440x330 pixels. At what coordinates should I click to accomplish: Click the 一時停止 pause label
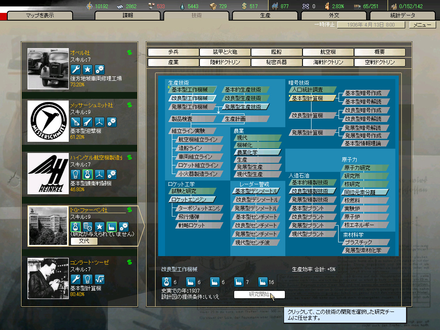coord(325,24)
